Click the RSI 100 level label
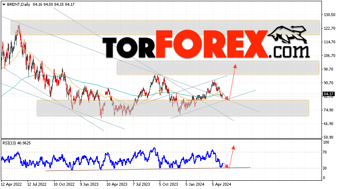The width and height of the screenshot is (338, 189). 326,142
